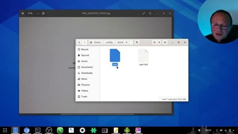Maximize the file manager window

(178, 42)
